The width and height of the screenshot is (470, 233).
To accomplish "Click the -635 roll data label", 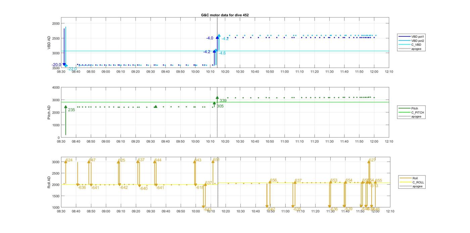I will (297, 209).
